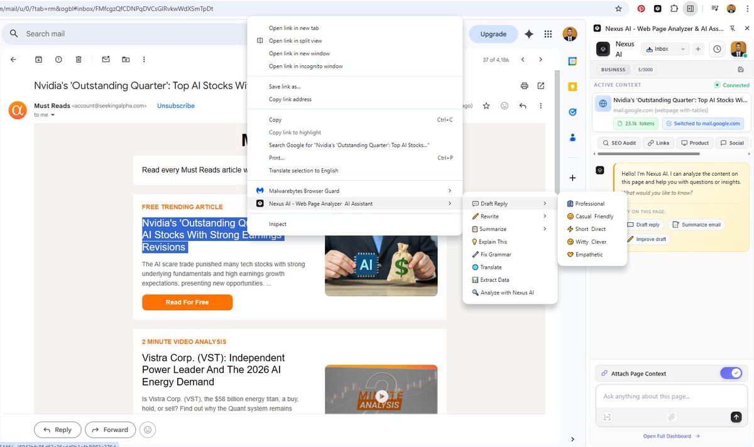Close the Nexus AI side panel

tap(746, 28)
